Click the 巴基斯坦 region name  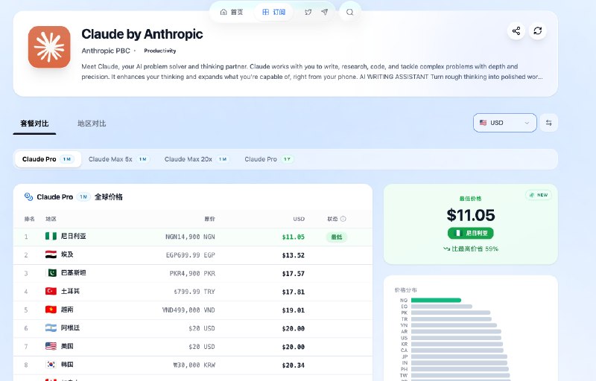point(73,273)
